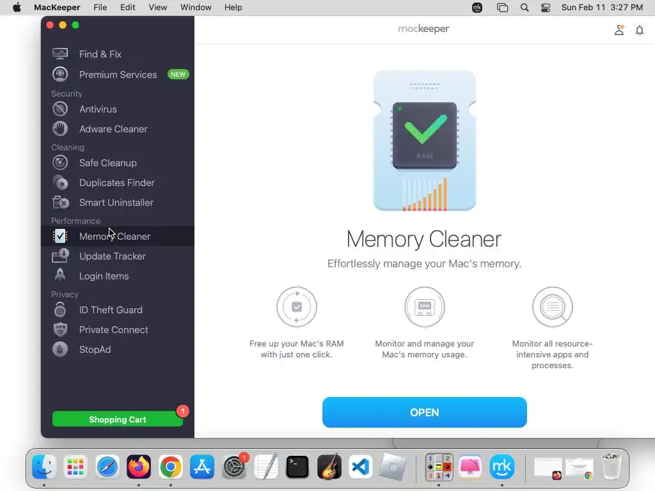Open MacKeeper icon in the Dock

pos(501,466)
